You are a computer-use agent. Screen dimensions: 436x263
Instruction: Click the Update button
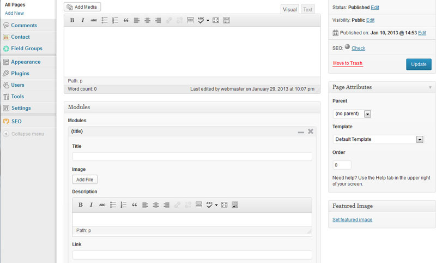point(419,64)
